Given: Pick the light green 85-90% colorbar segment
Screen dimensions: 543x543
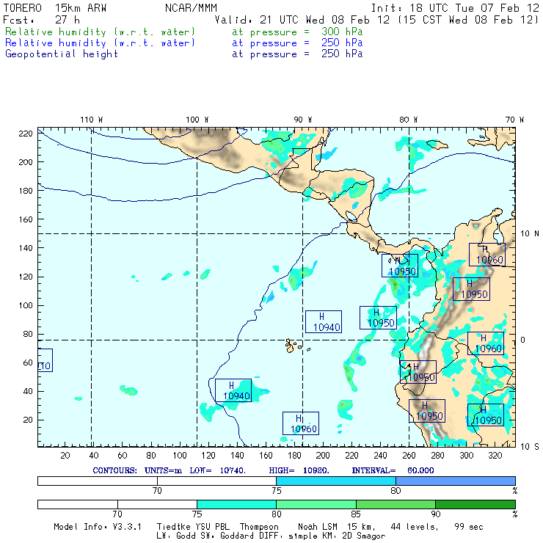Looking at the screenshot, I should pos(395,505).
